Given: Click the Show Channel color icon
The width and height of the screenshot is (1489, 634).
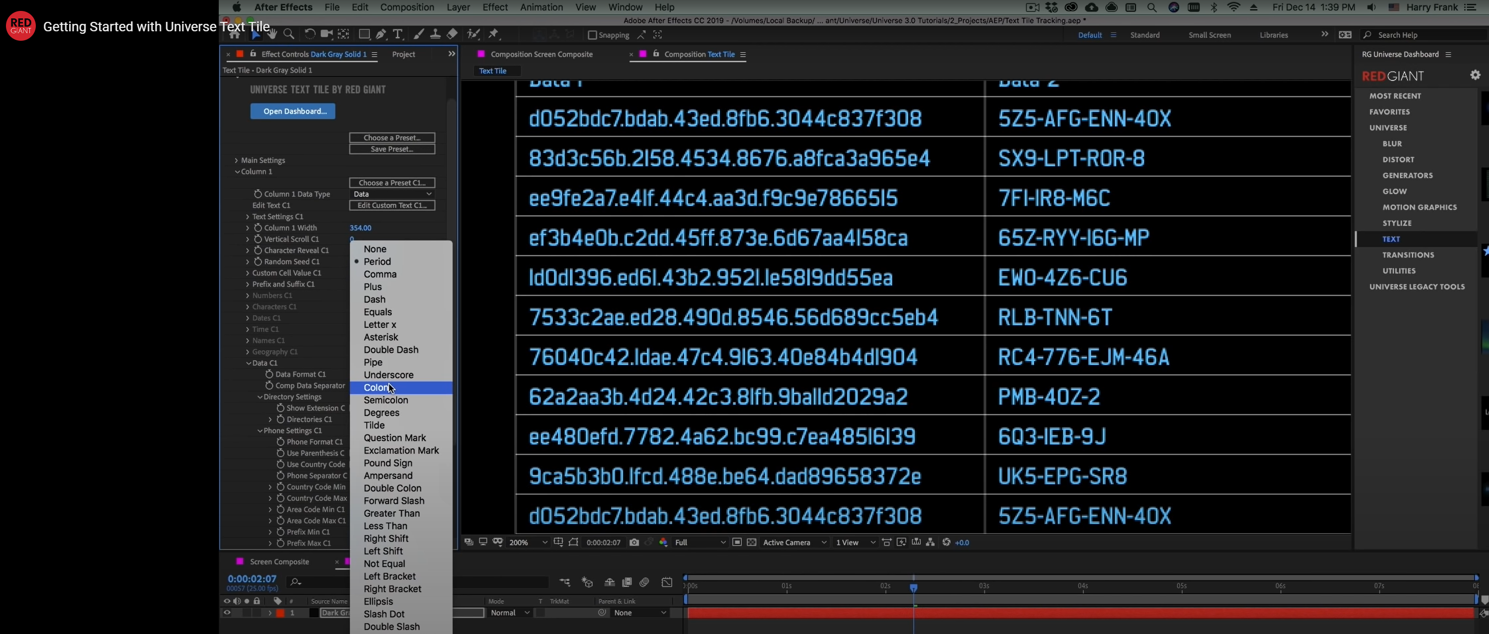Looking at the screenshot, I should point(663,542).
